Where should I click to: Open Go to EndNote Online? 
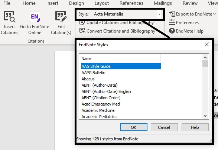point(35,23)
